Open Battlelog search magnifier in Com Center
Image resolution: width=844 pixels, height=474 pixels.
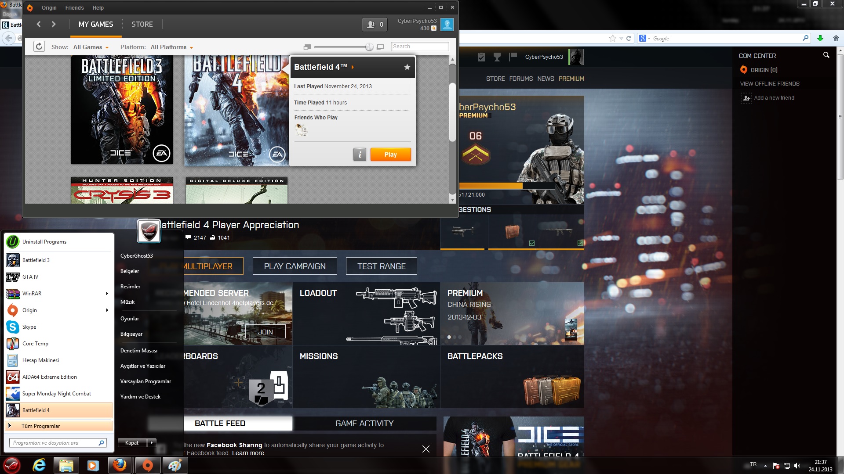click(826, 55)
